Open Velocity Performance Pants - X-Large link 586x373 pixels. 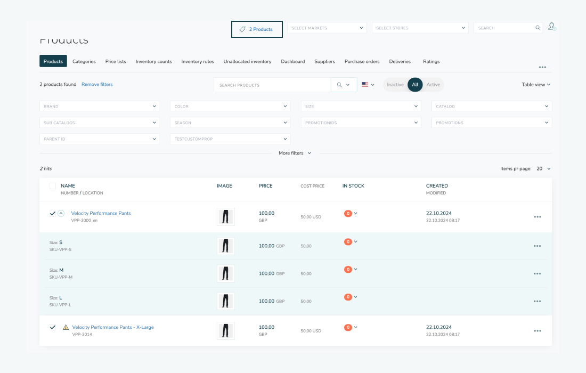click(x=113, y=327)
